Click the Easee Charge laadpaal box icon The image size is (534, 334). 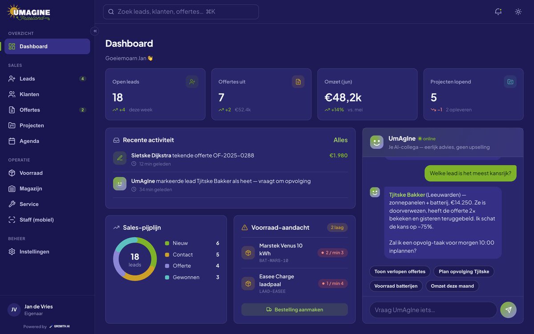(248, 284)
